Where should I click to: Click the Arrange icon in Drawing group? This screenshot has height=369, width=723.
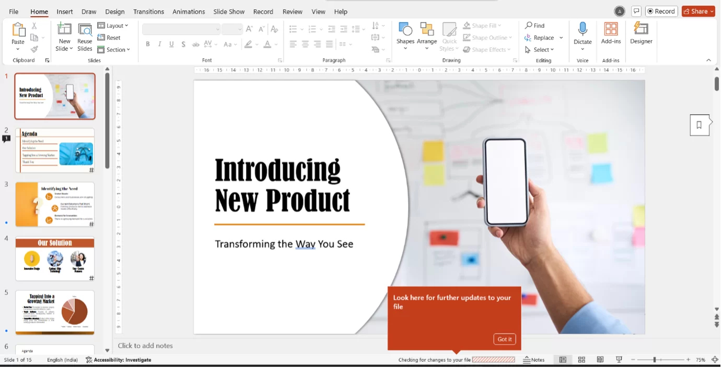427,32
